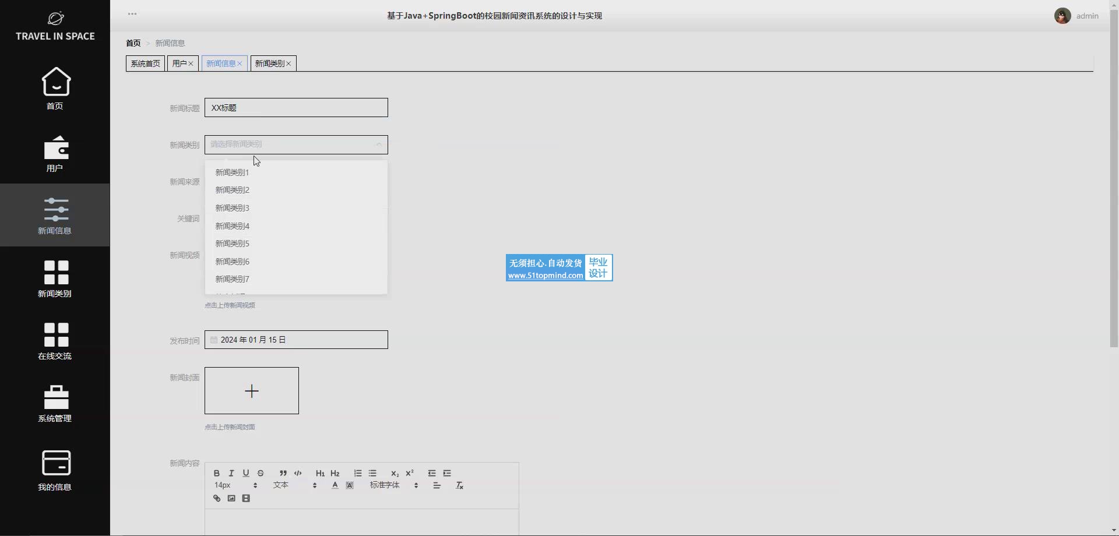The width and height of the screenshot is (1119, 536).
Task: Insert a blockquote
Action: pos(283,473)
